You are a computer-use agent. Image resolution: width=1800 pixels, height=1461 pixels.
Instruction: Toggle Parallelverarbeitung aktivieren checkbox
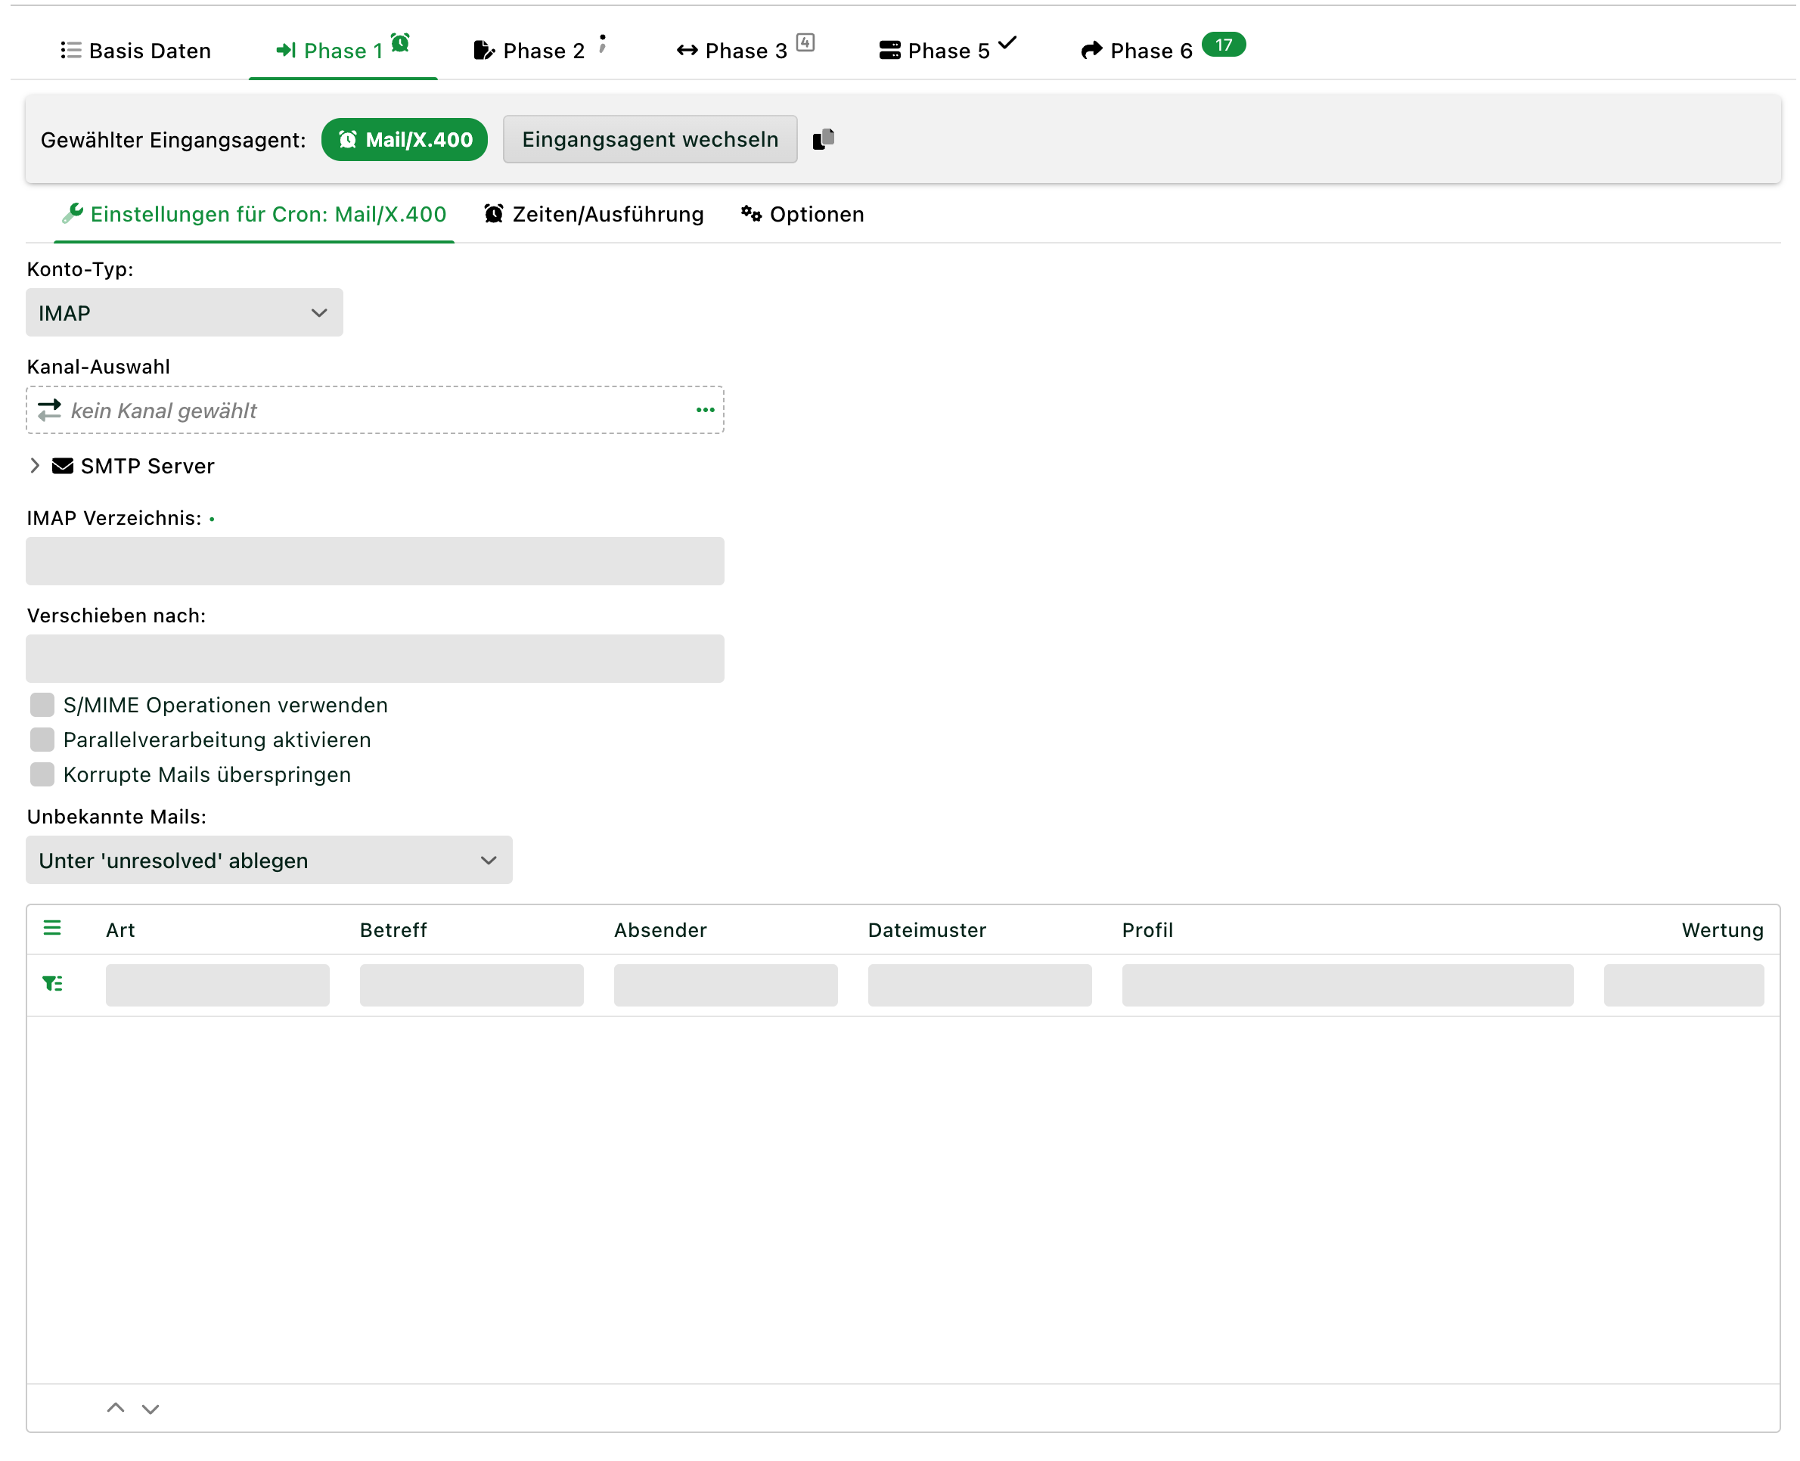(42, 739)
